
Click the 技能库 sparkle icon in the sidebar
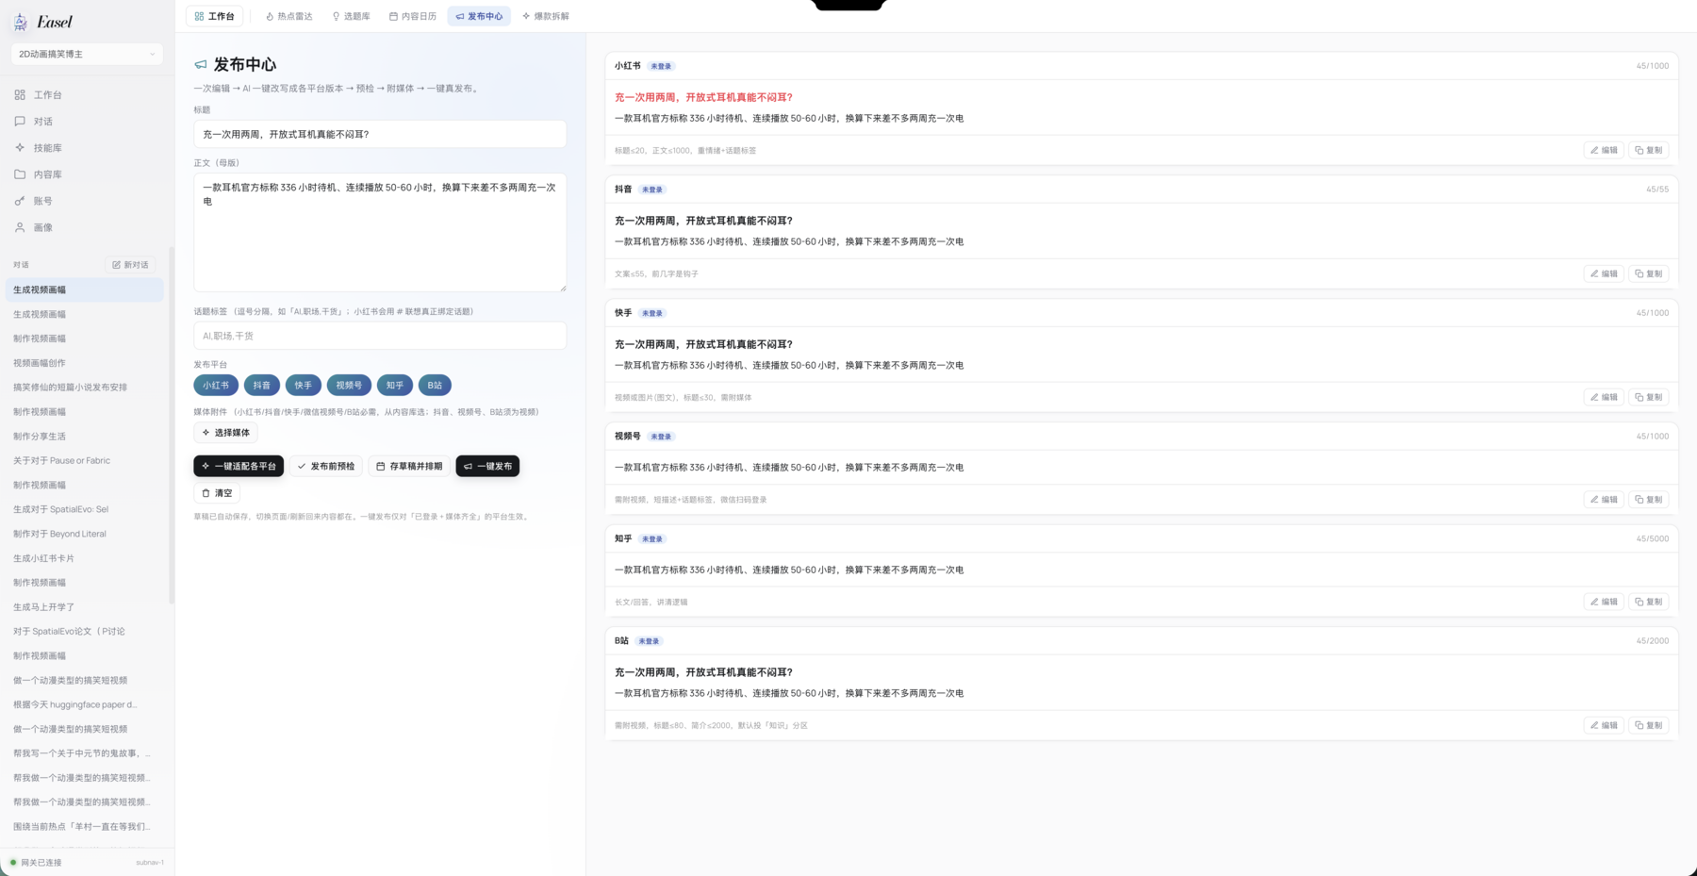[20, 148]
